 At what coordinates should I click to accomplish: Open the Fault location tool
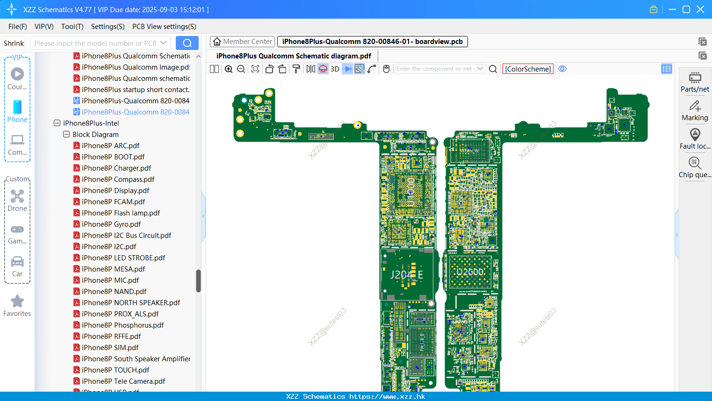[695, 139]
